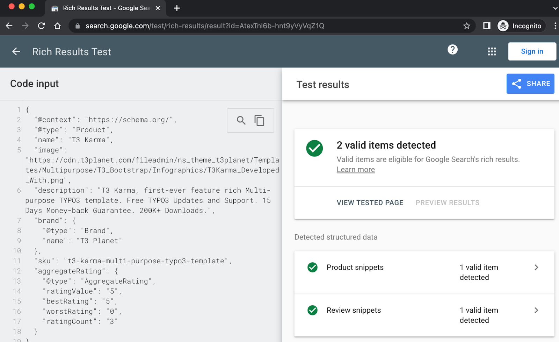Screen dimensions: 559x342
Task: Click the Sign in button
Action: 532,51
